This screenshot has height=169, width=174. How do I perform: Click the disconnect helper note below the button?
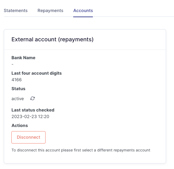point(81,150)
